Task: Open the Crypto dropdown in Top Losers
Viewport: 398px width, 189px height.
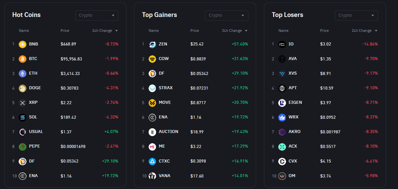Action: click(356, 15)
